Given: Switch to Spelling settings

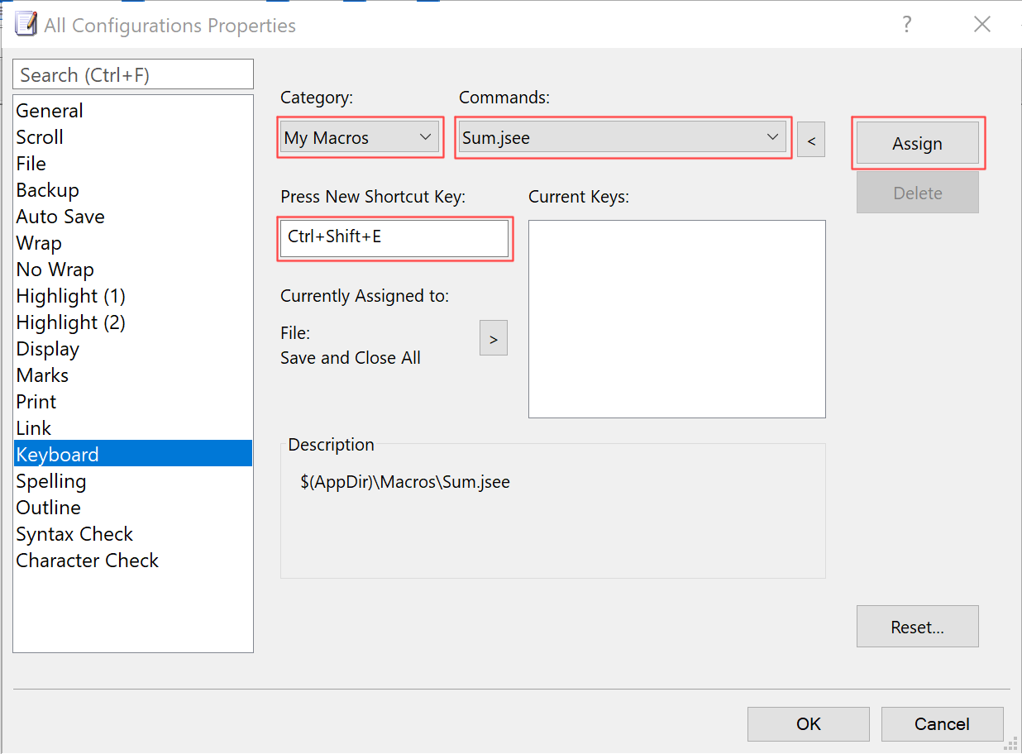Looking at the screenshot, I should pyautogui.click(x=133, y=481).
